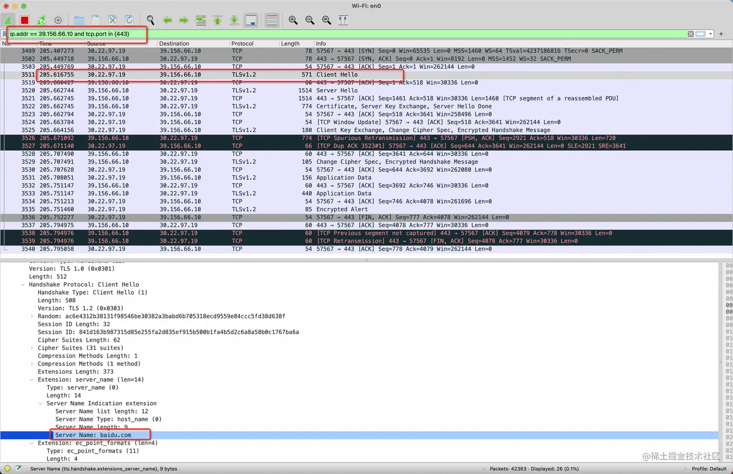Sort by the Info column header

point(523,44)
